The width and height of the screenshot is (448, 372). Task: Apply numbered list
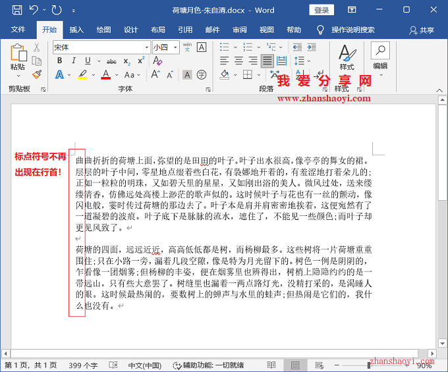click(248, 47)
